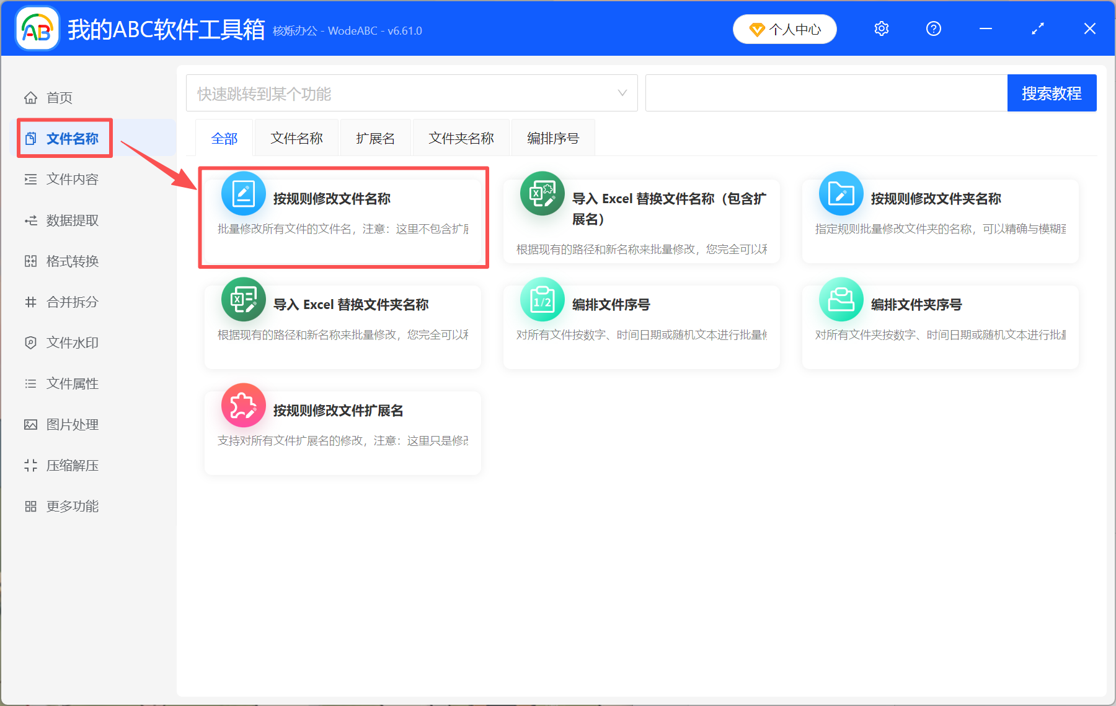Click the 搜索教程 button
Image resolution: width=1116 pixels, height=706 pixels.
[x=1052, y=92]
